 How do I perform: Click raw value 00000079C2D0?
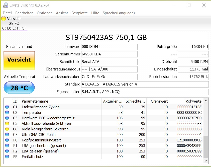tap(189, 118)
